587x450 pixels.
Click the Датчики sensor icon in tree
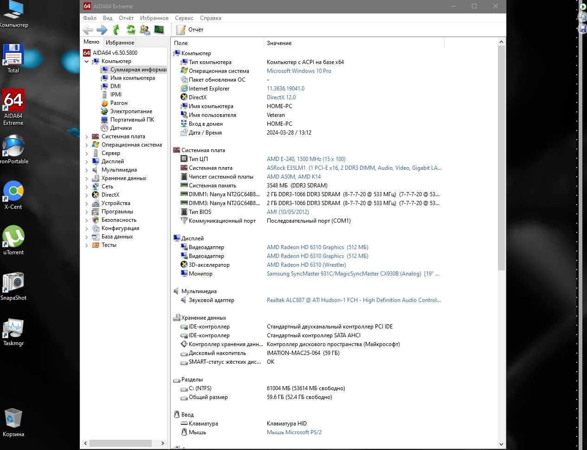pyautogui.click(x=104, y=128)
